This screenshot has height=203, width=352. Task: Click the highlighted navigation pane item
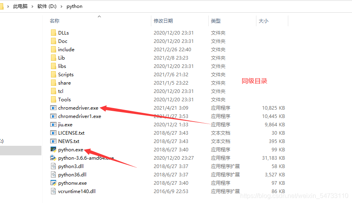21,150
